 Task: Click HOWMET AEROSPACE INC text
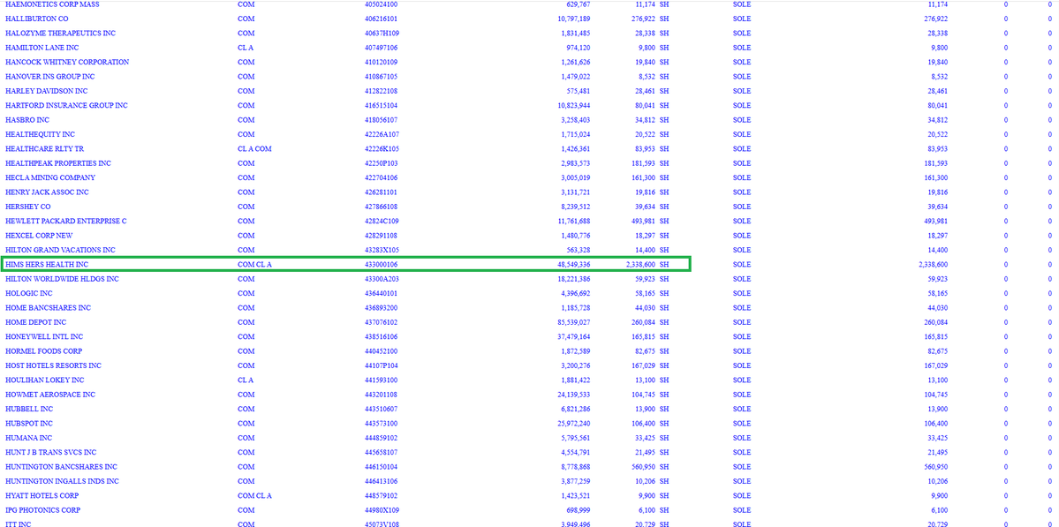[x=50, y=395]
